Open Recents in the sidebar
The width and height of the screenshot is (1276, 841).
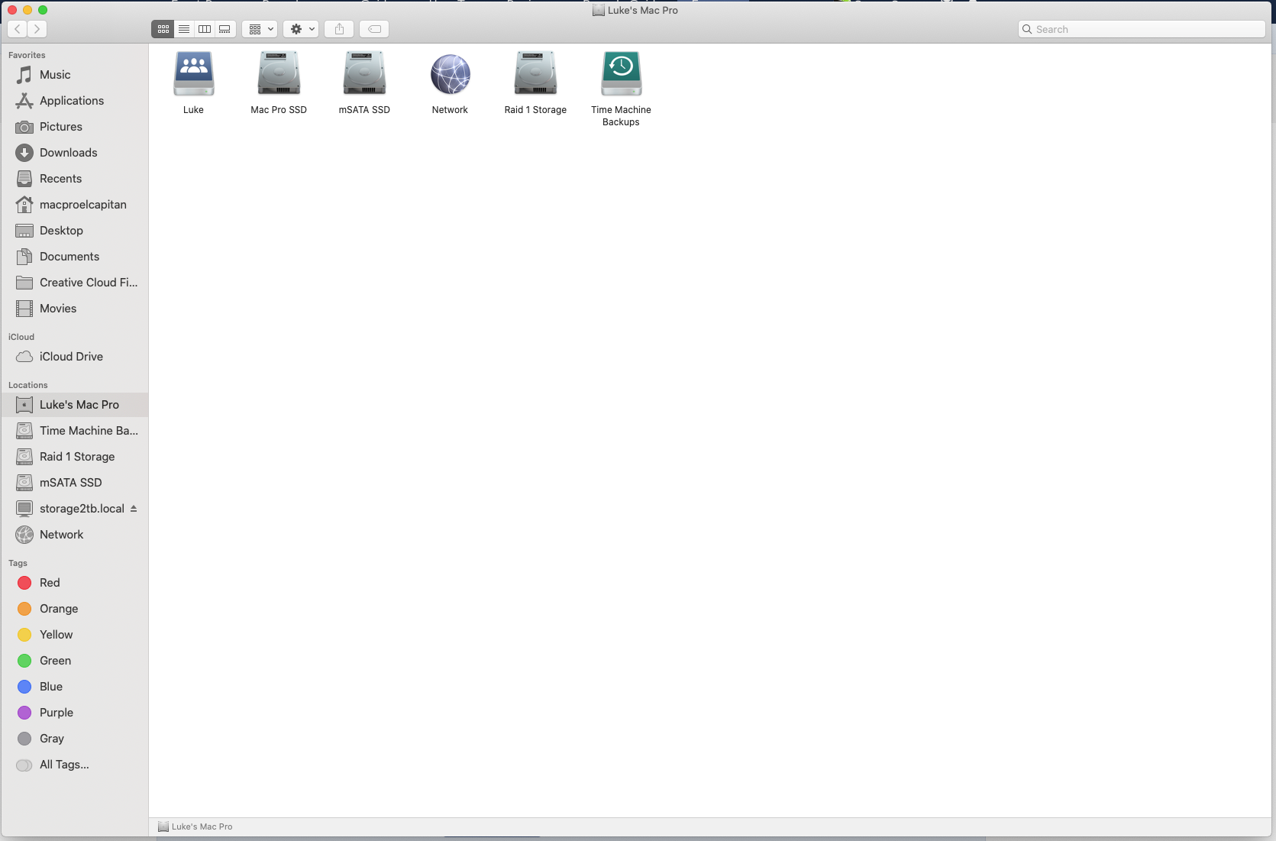[x=75, y=179]
